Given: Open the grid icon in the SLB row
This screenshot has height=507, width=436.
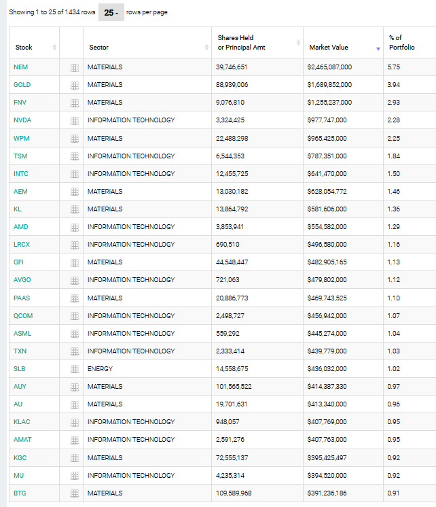Looking at the screenshot, I should (75, 370).
